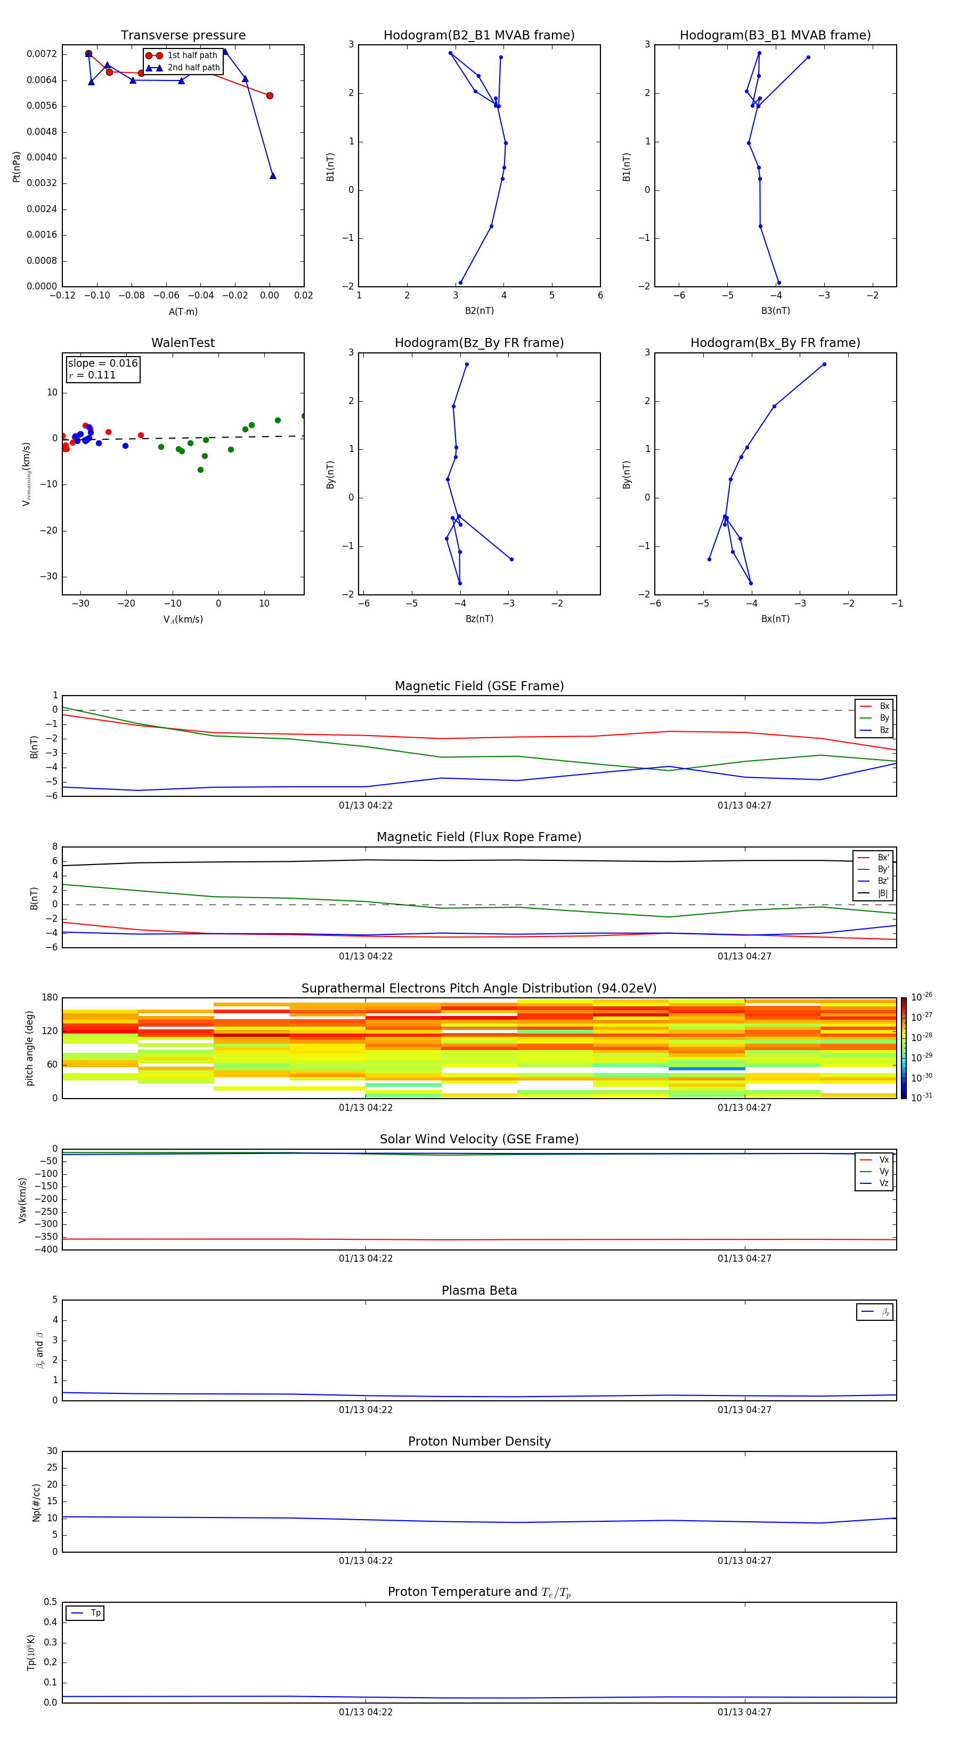Select '1st half path' legend entry
Screen dimensions: 959x1759
(x=182, y=55)
